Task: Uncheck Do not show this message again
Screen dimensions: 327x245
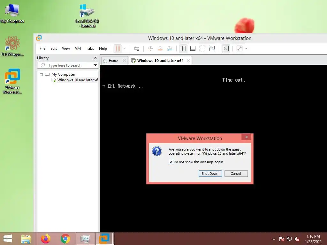Action: tap(171, 162)
